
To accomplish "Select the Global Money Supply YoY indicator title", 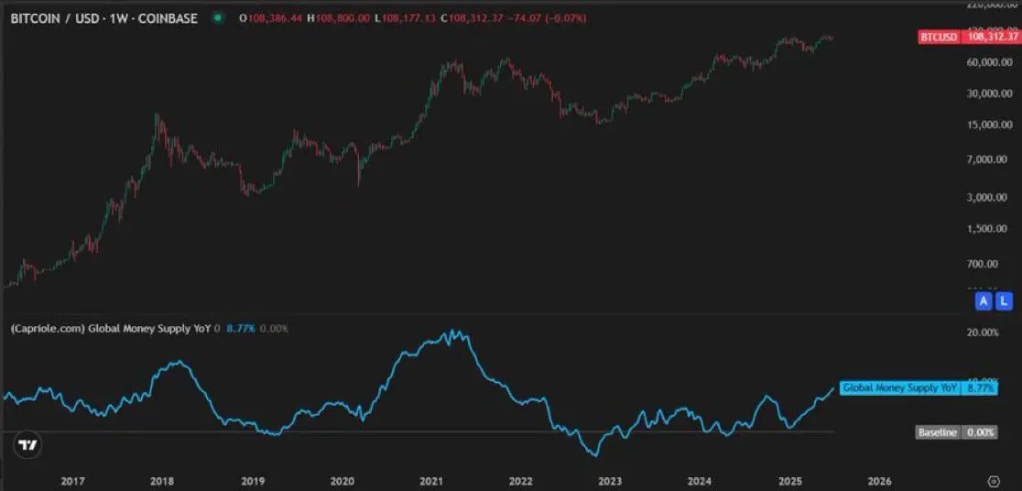I will (x=111, y=329).
